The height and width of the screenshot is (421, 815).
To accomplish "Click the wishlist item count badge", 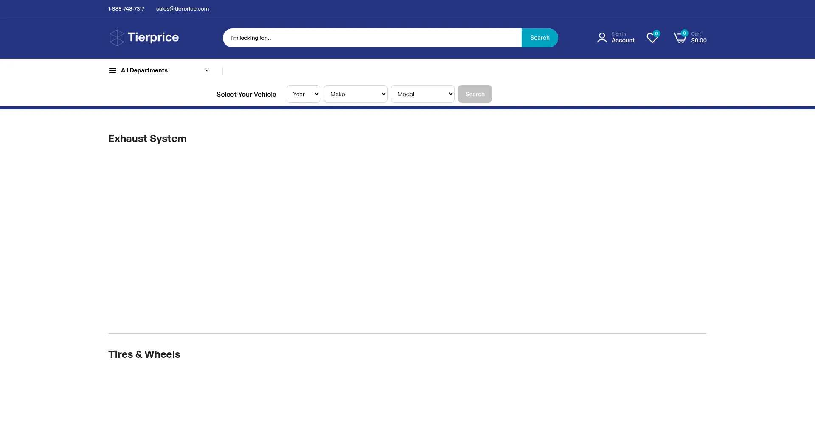I will 656,33.
